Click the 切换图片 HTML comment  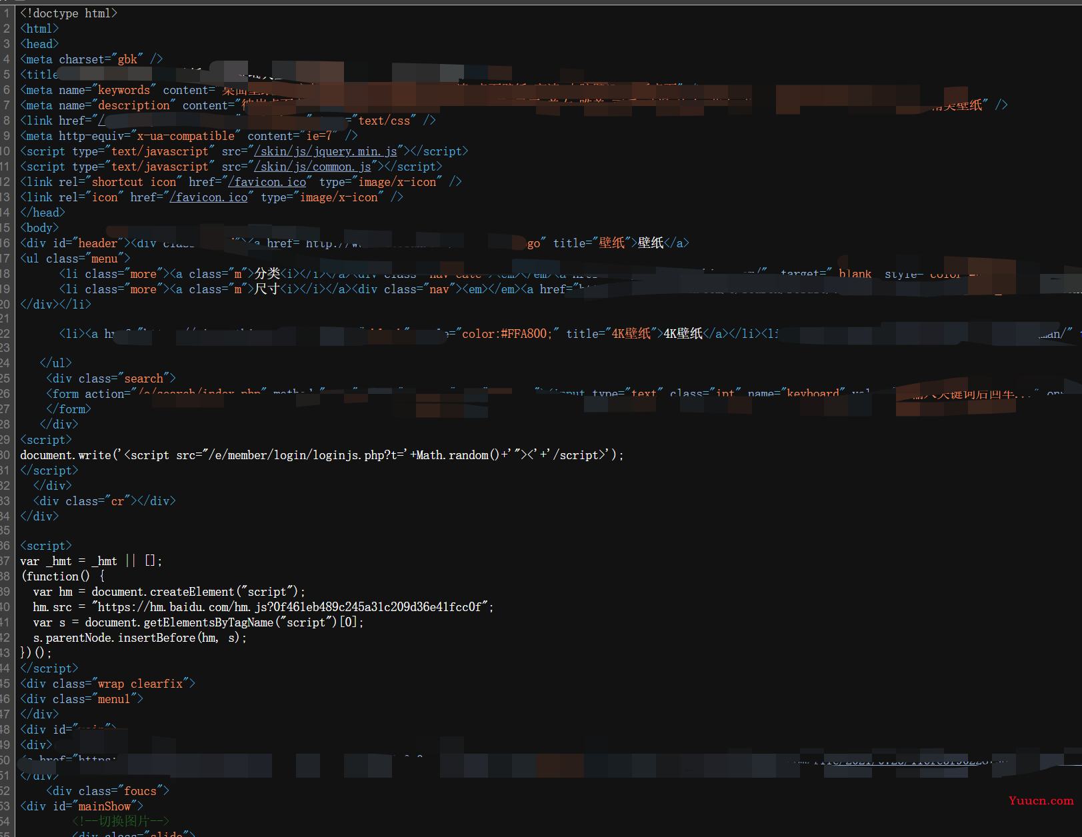coord(121,822)
